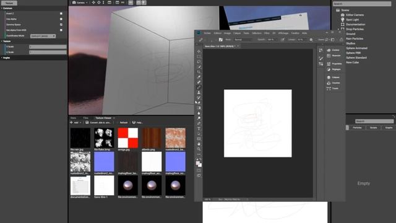Open the Calques panel in Photoshop
This screenshot has height=223, width=396.
[334, 77]
